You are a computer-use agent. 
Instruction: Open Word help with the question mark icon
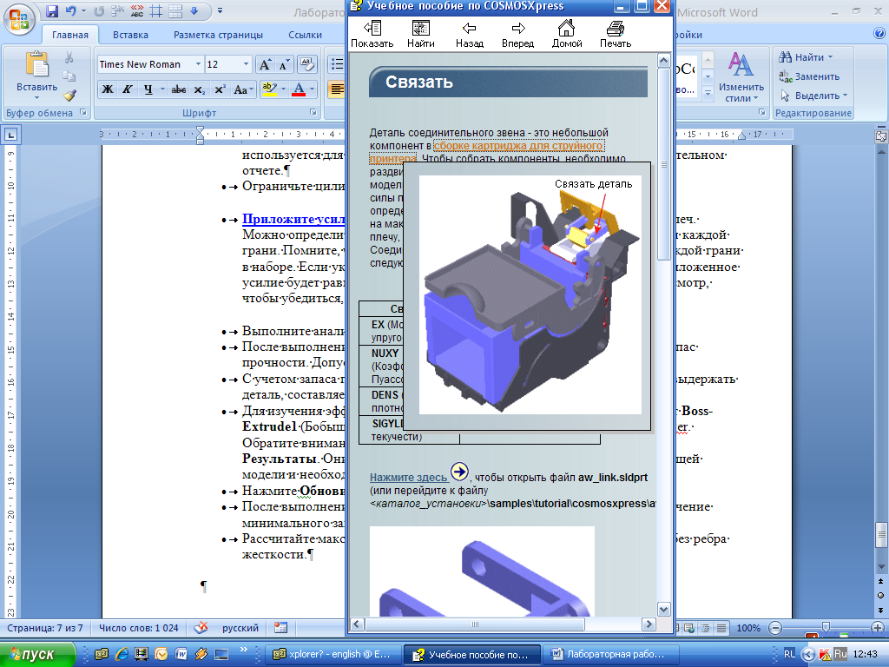click(x=879, y=34)
